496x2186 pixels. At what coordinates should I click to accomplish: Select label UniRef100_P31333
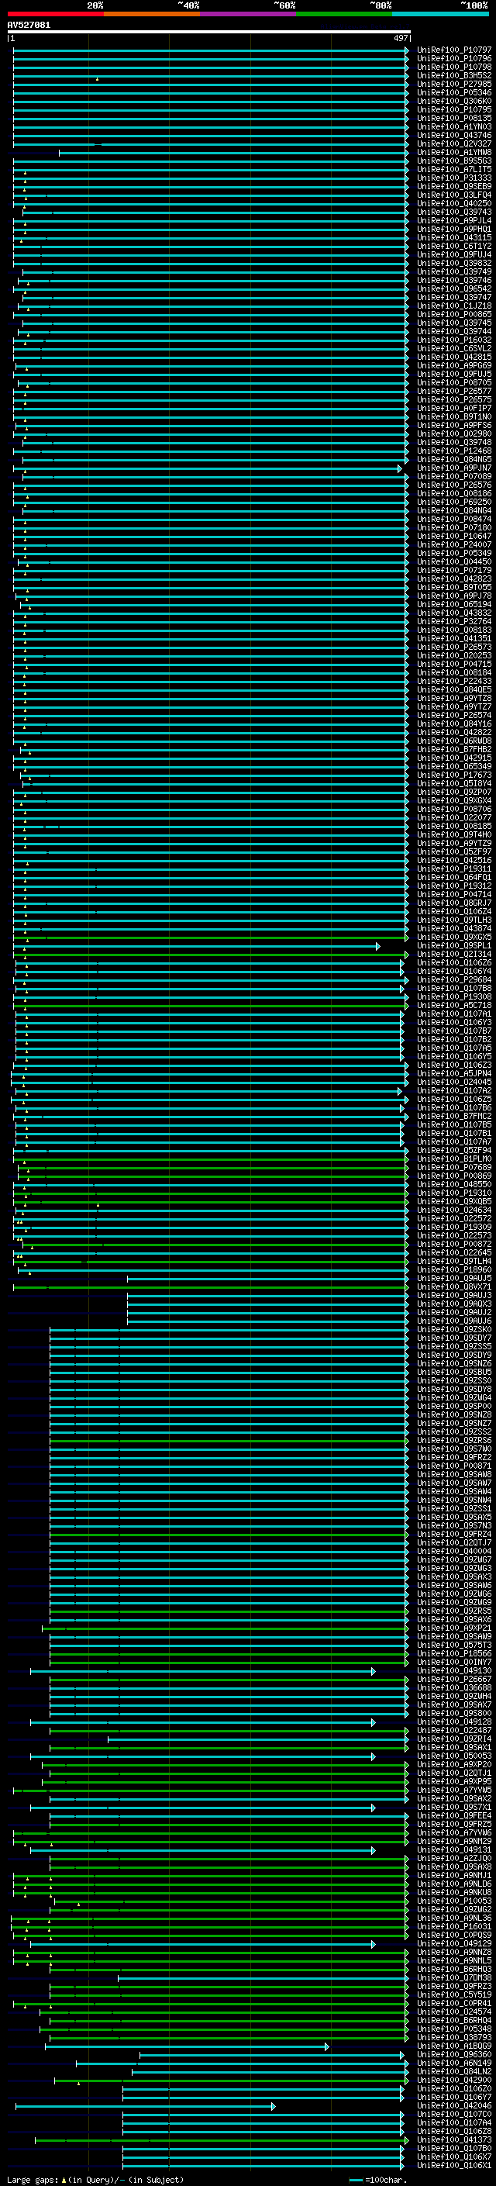pos(454,178)
